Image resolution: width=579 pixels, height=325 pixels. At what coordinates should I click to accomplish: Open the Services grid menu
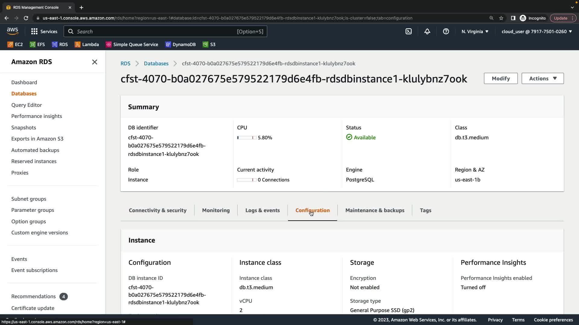click(44, 31)
